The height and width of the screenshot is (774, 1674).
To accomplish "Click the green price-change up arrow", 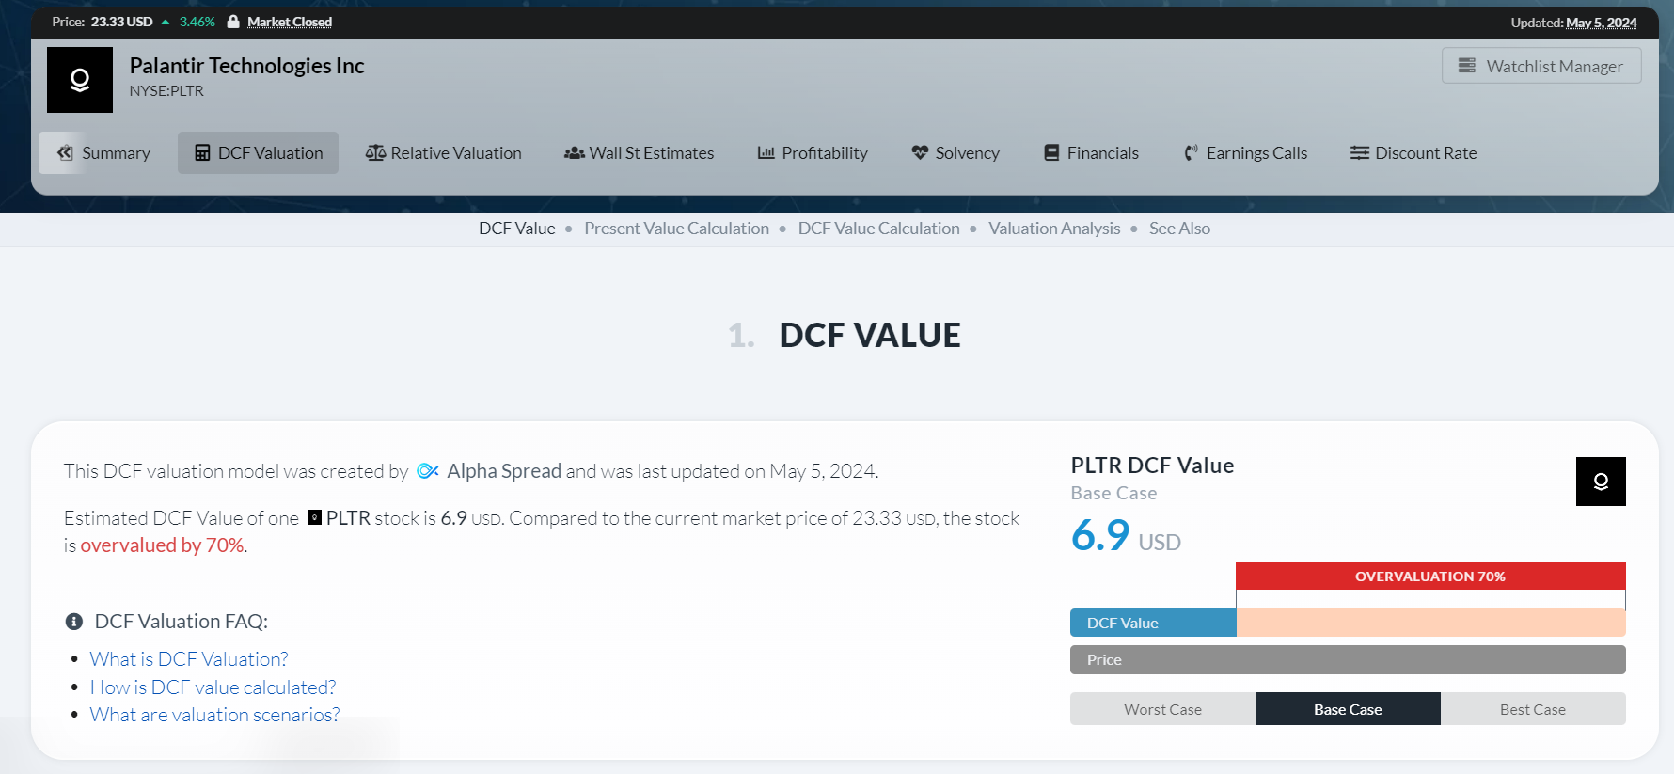I will coord(166,22).
